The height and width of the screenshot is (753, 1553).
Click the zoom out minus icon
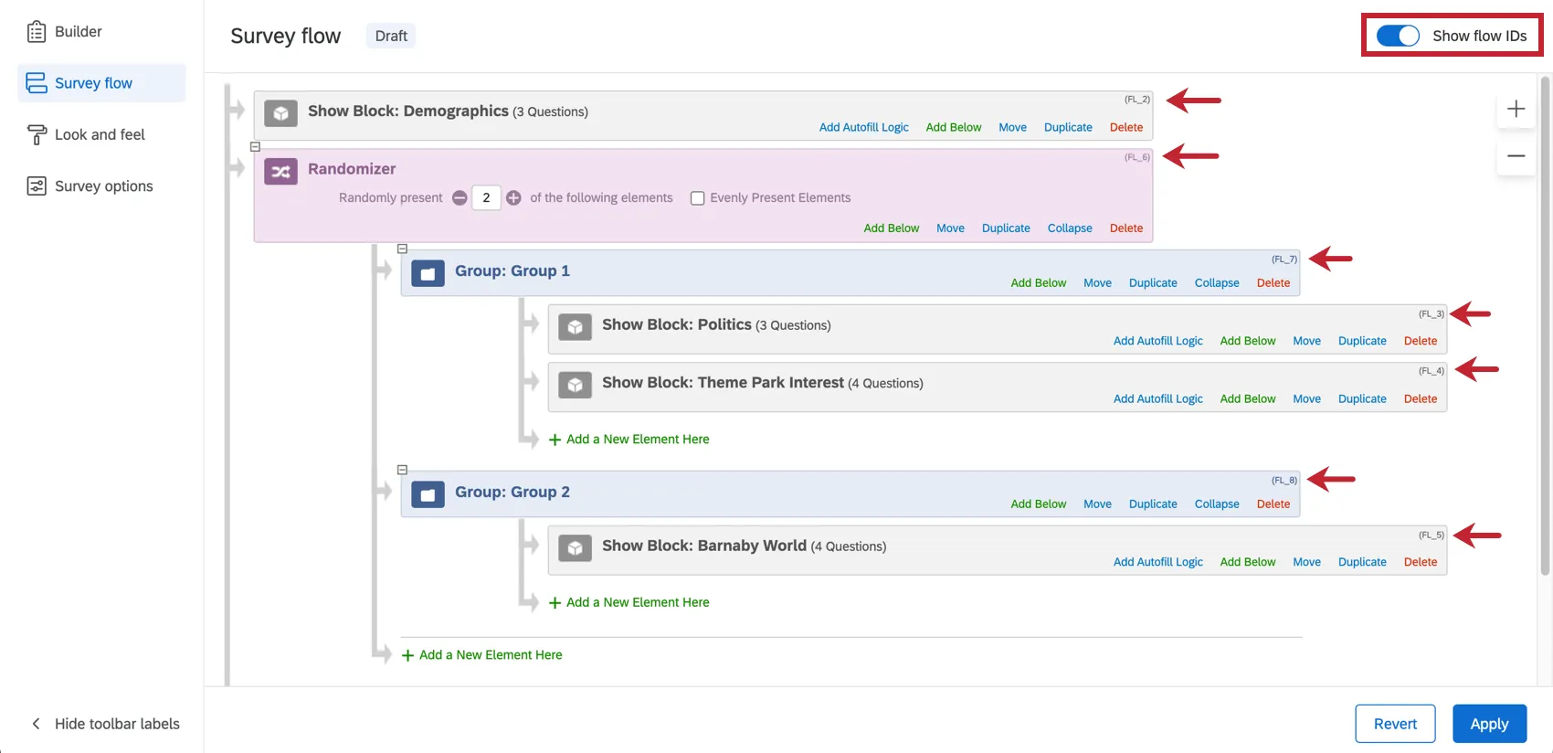(1516, 156)
